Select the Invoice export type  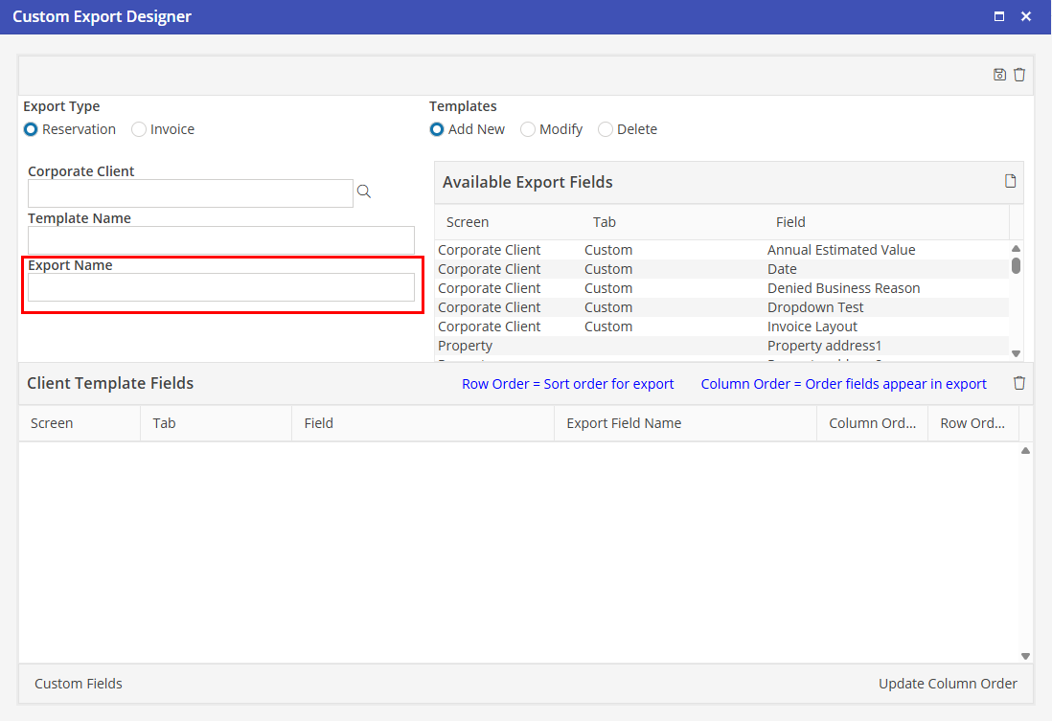(139, 129)
